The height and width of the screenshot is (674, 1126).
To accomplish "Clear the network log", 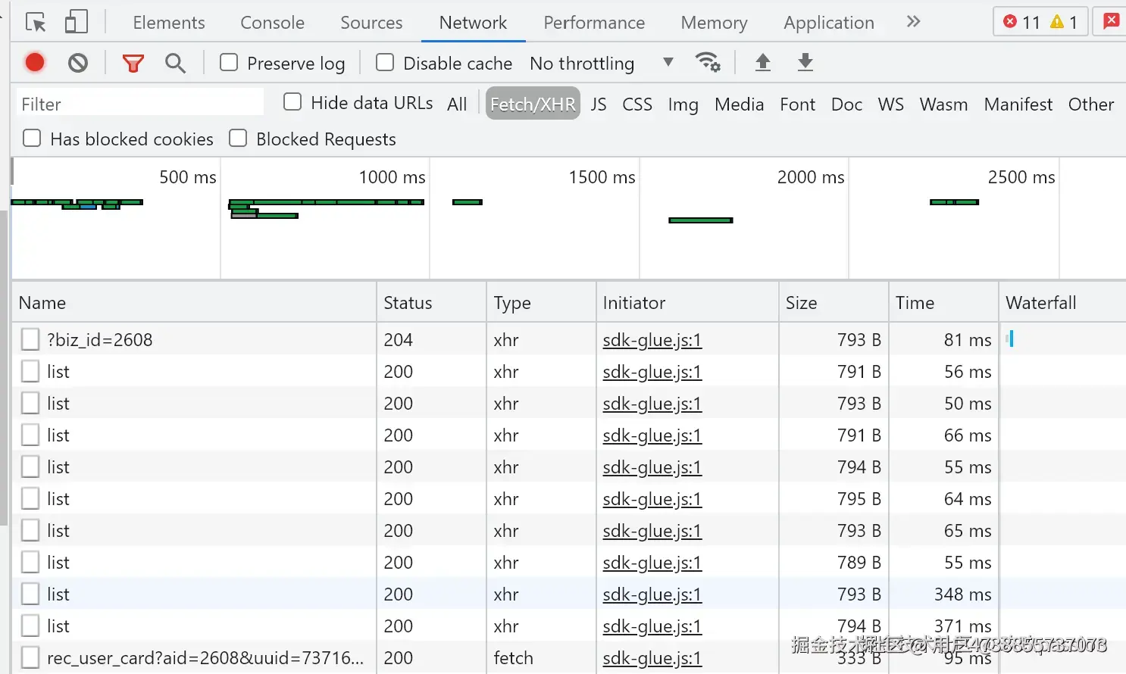I will pyautogui.click(x=77, y=63).
